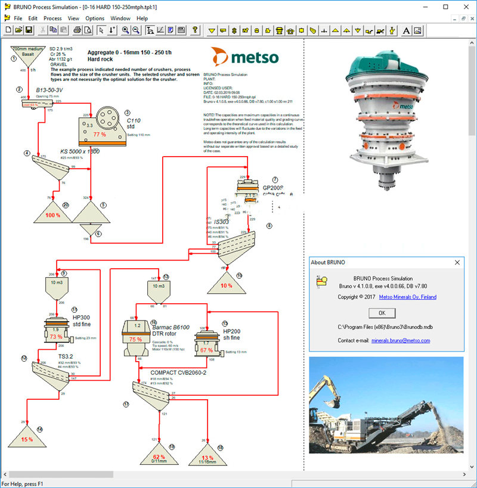The height and width of the screenshot is (488, 477).
Task: Click the Open file folder icon
Action: coord(18,30)
